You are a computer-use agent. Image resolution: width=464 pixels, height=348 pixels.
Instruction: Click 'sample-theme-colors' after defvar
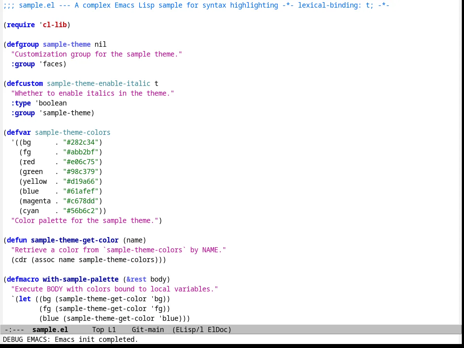click(x=72, y=132)
